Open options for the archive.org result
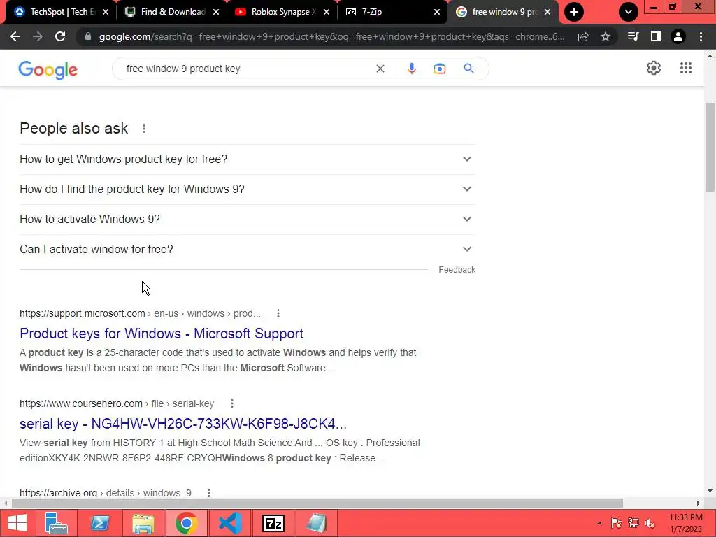Image resolution: width=716 pixels, height=537 pixels. [x=208, y=493]
